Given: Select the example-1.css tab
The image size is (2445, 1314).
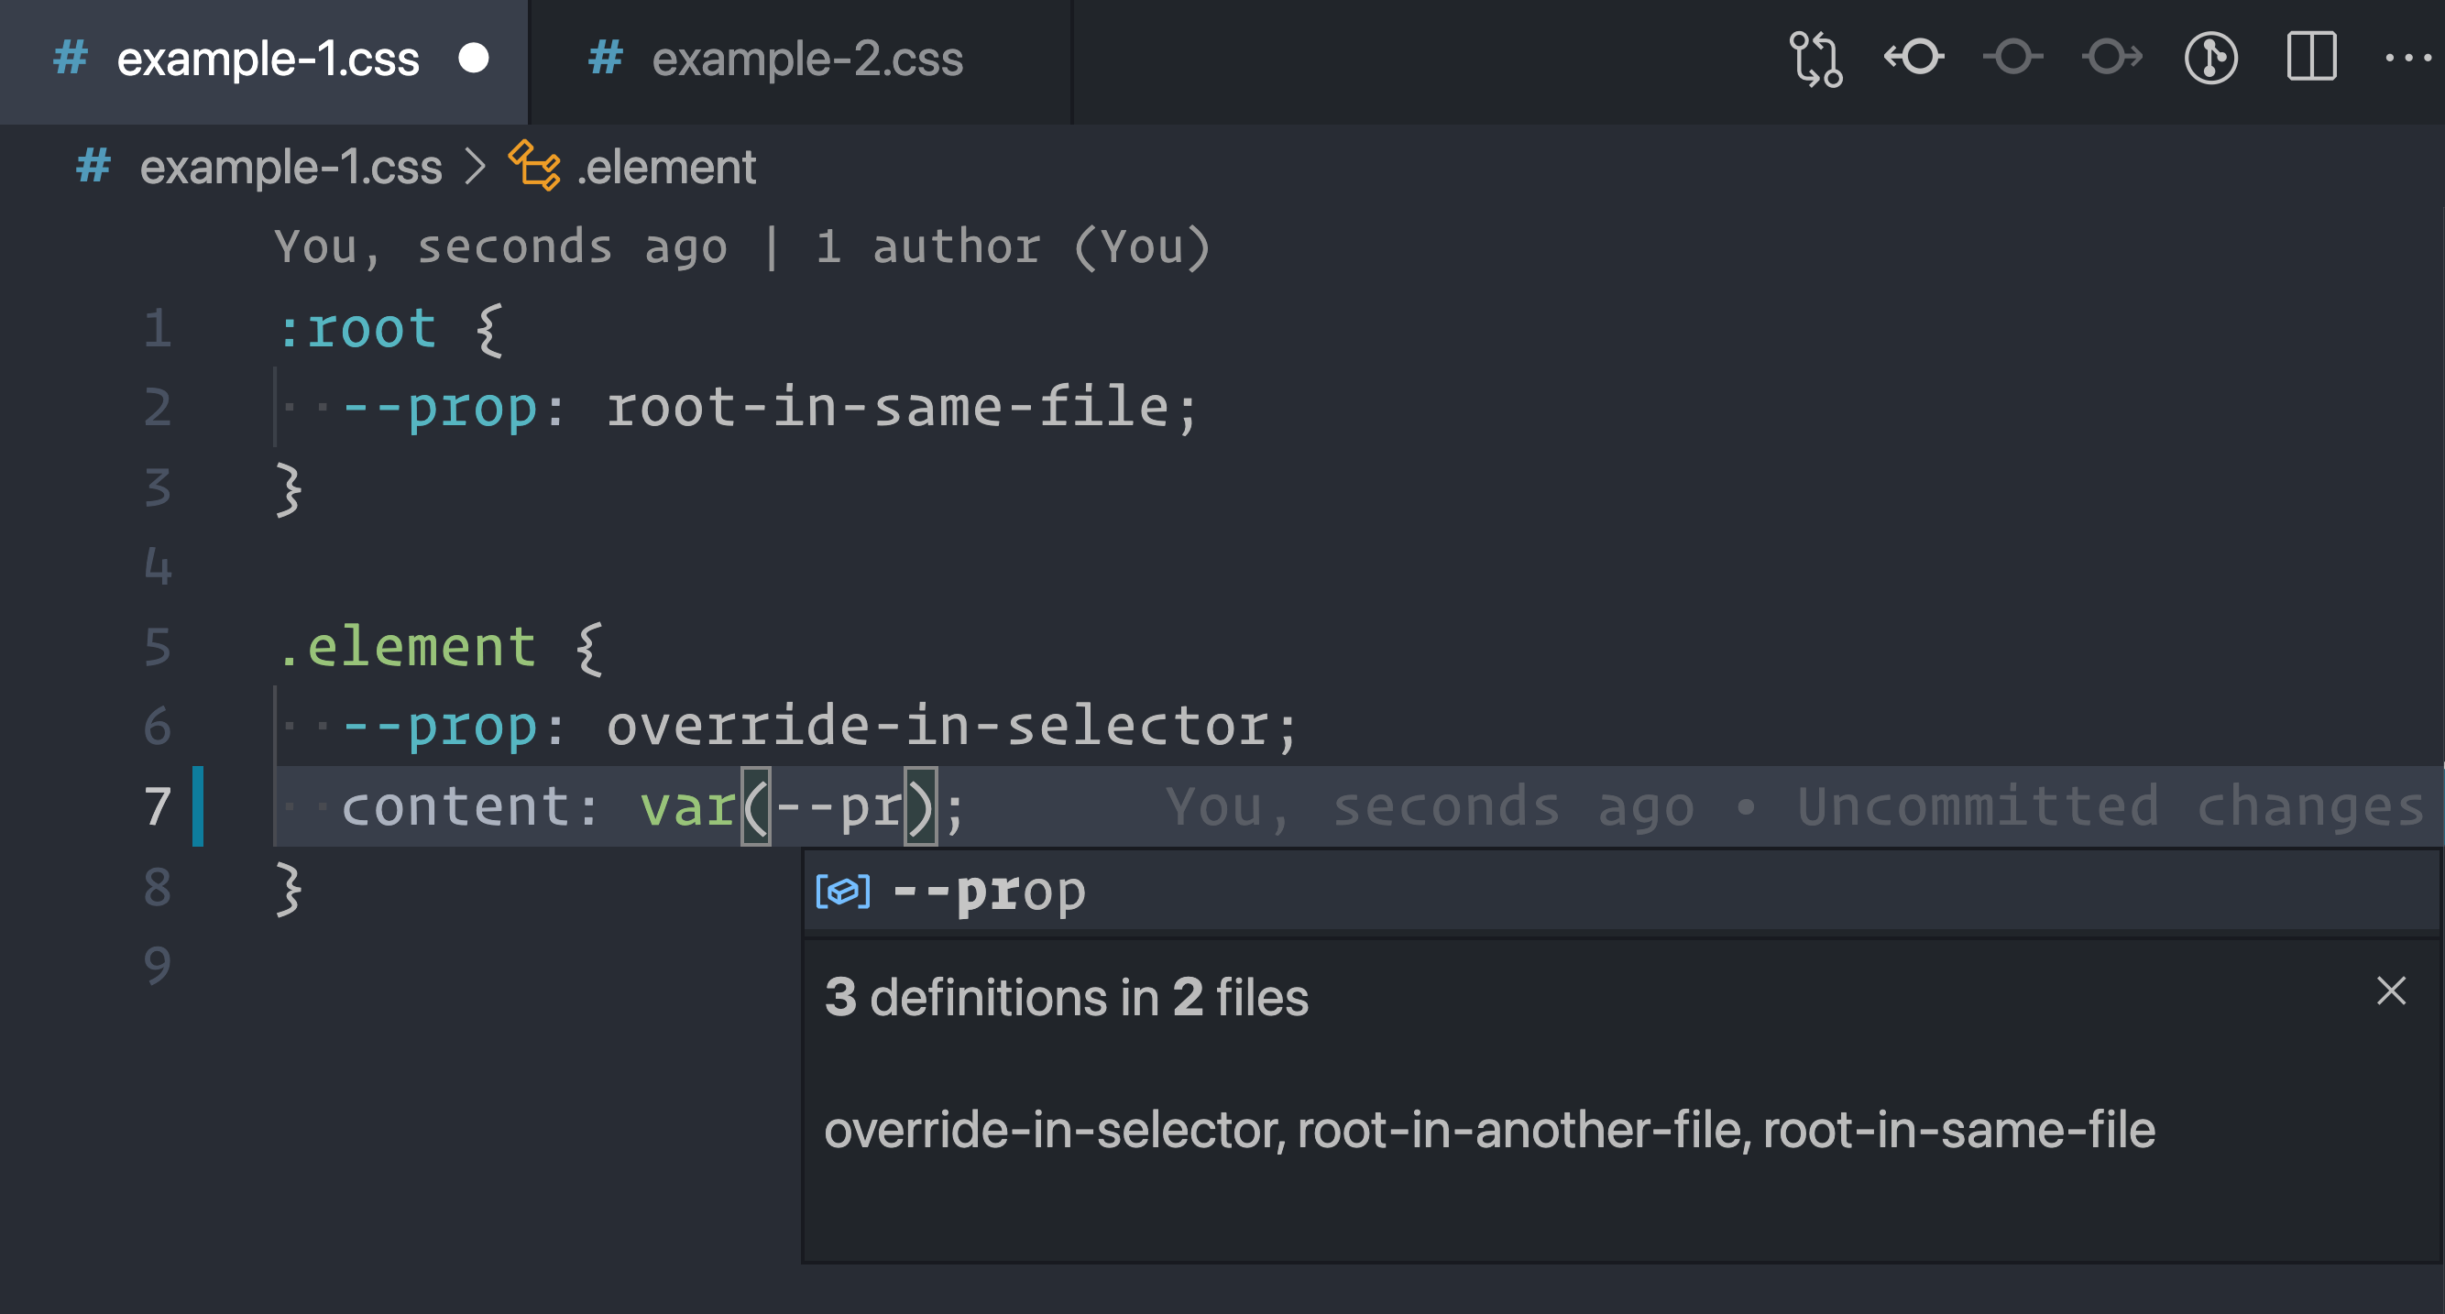Looking at the screenshot, I should [x=268, y=59].
